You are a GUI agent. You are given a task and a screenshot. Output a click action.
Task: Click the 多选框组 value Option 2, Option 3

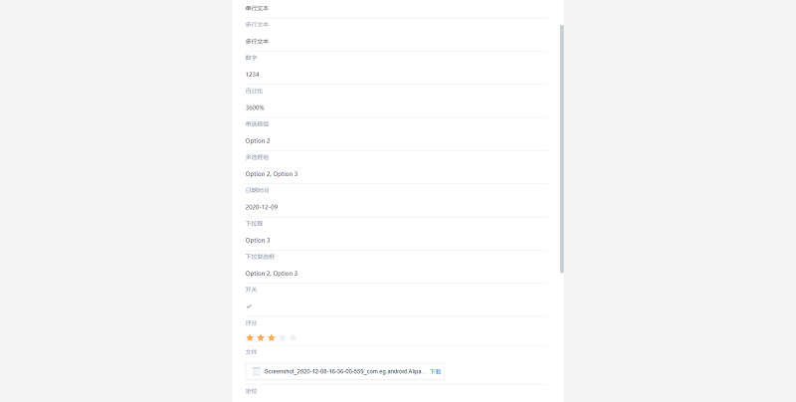coord(272,174)
